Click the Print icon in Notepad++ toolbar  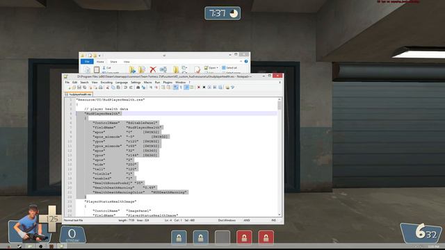tap(100, 87)
